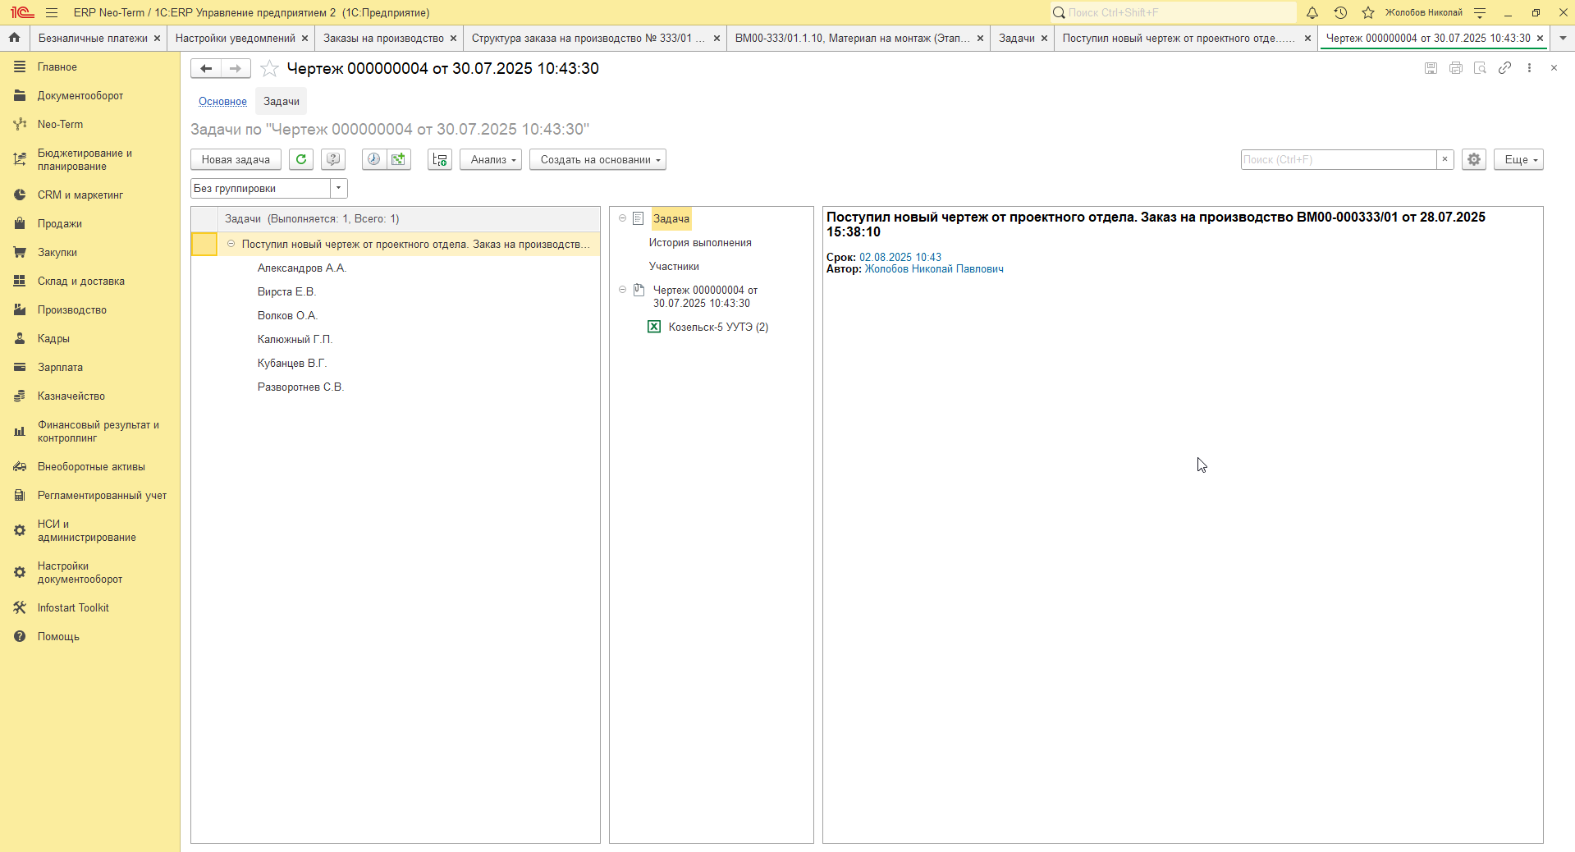Collapse the Задача tree node
Image resolution: width=1575 pixels, height=852 pixels.
pyautogui.click(x=622, y=218)
